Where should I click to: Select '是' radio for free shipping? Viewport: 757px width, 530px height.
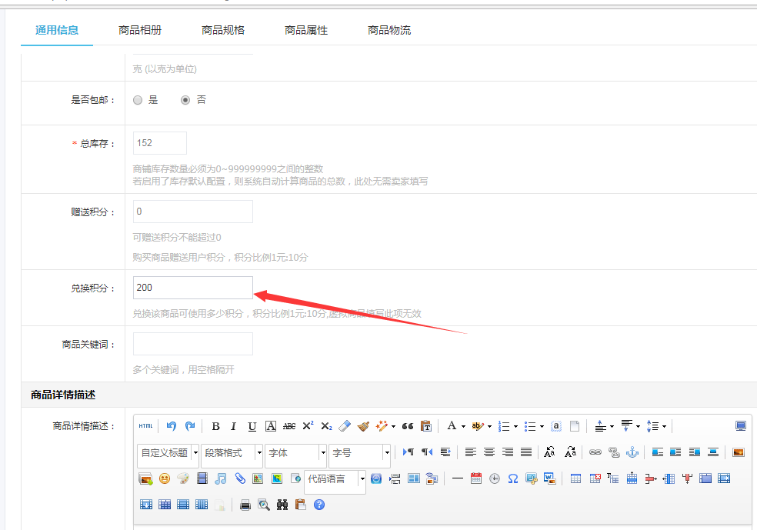click(138, 100)
